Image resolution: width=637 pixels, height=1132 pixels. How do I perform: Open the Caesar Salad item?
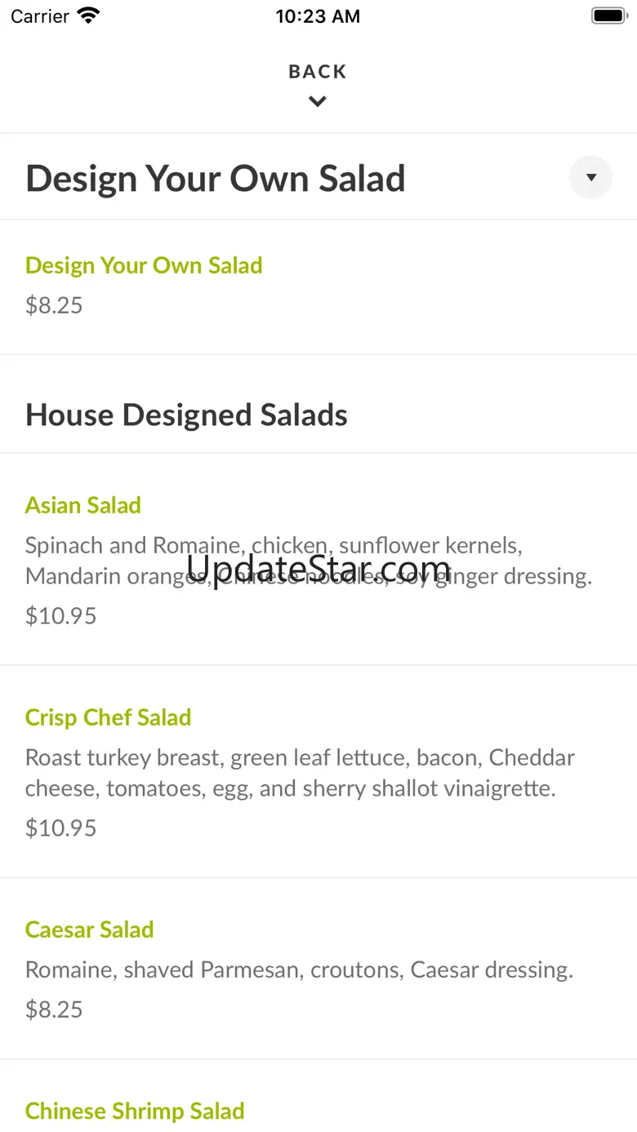point(90,930)
